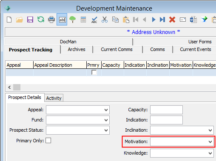Click the application diamond logo icon
216x161 pixels.
[8, 8]
